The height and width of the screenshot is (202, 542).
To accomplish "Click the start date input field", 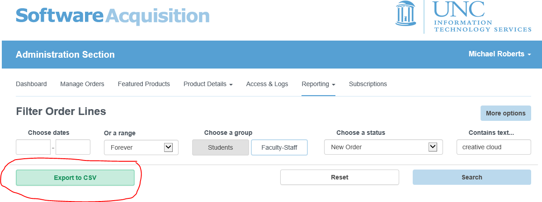I will [33, 147].
